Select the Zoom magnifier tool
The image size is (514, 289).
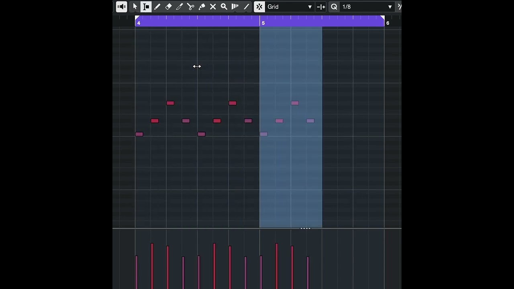point(224,6)
